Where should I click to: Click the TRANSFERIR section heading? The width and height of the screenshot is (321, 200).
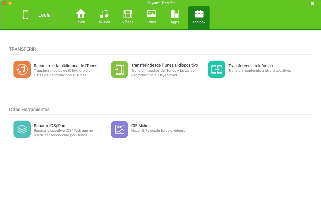tap(23, 49)
